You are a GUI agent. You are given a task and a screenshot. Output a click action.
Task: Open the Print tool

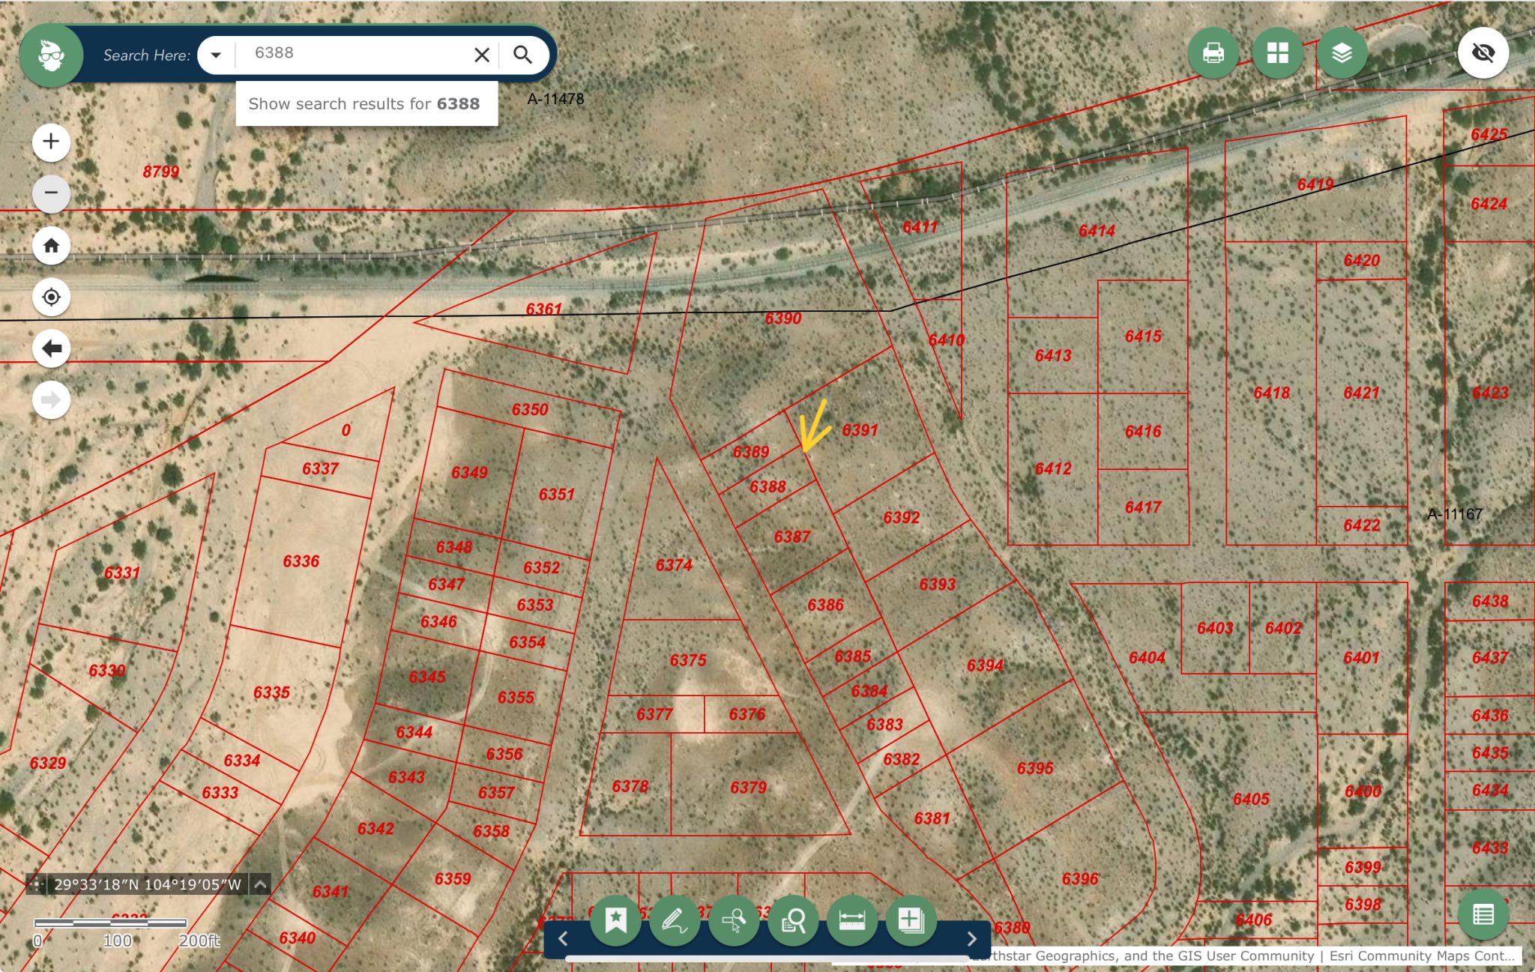click(x=1213, y=53)
